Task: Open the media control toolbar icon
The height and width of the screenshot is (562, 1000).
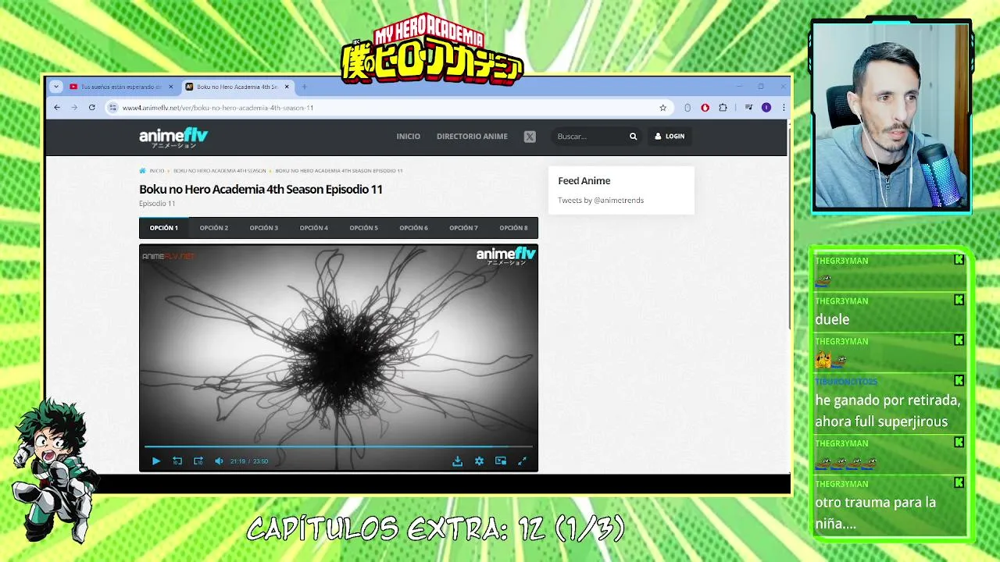Action: coord(748,108)
